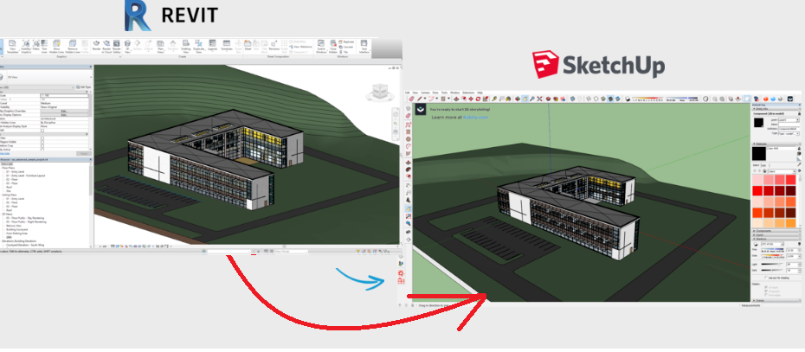The image size is (805, 352).
Task: Toggle On ground display checkbox in SketchUp
Action: pyautogui.click(x=766, y=291)
